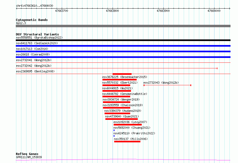The width and height of the screenshot is (238, 163).
Task: Click the nsv3934724 (Wenger2019) label
Action: (121, 99)
